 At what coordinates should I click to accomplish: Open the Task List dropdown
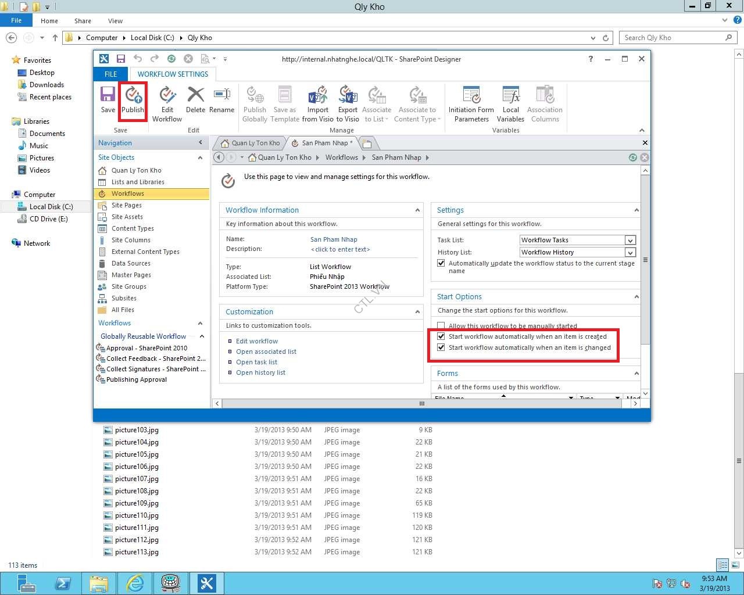(630, 240)
